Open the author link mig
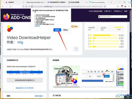 click(x=20, y=42)
